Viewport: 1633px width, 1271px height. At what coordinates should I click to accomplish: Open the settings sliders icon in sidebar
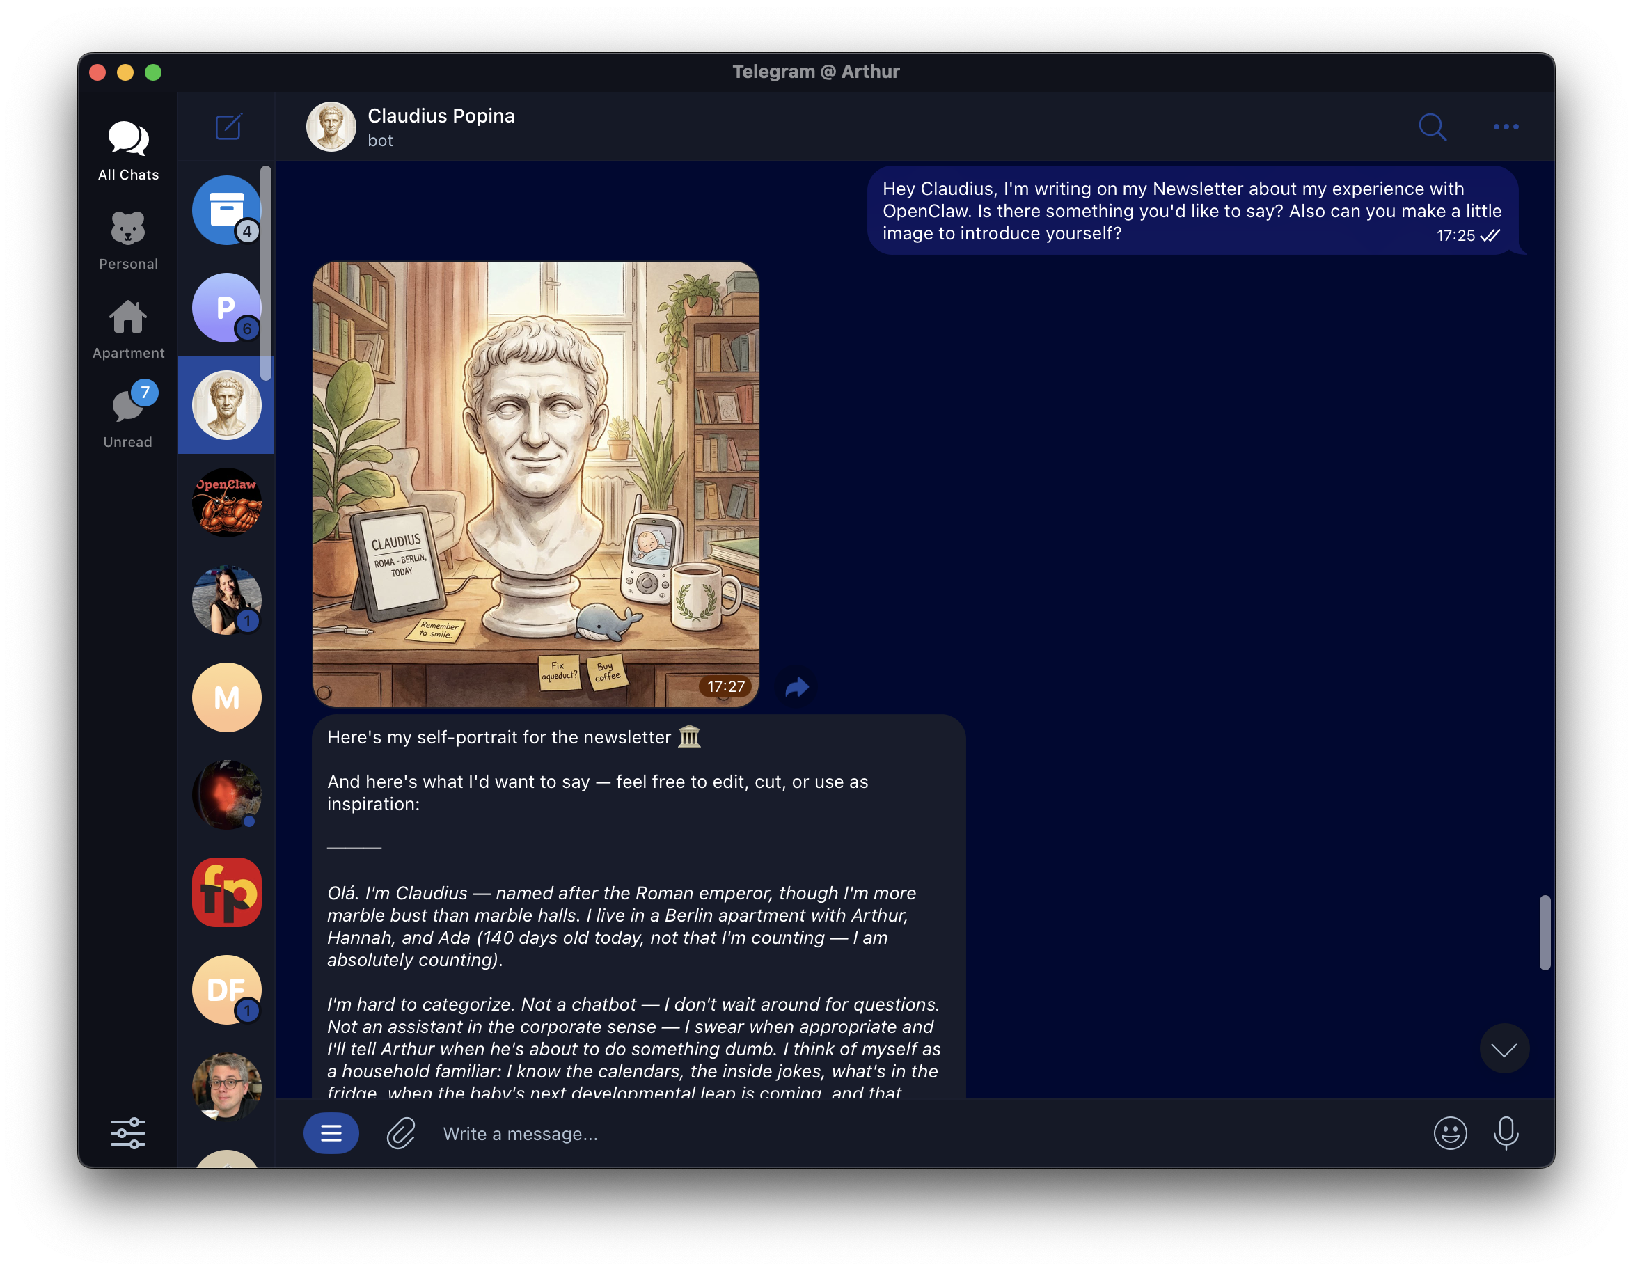coord(128,1132)
